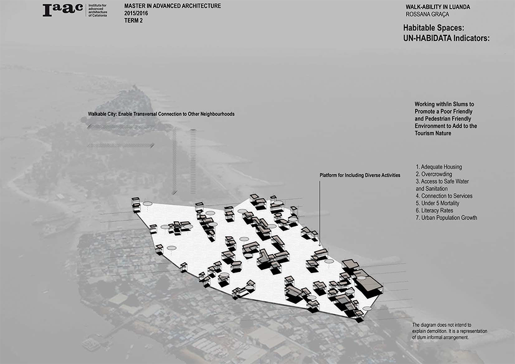Viewport: 515px width, 364px height.
Task: Pick indicator 7. Urban Population Growth
Action: click(x=446, y=218)
